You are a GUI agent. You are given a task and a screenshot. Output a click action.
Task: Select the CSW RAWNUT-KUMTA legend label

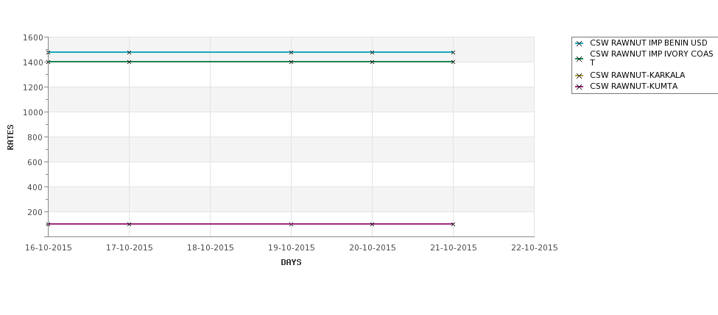(x=634, y=87)
